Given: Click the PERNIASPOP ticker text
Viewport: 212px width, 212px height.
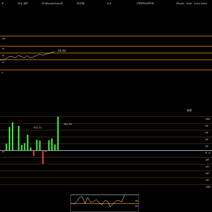Looking at the screenshot, I should tap(145, 3).
